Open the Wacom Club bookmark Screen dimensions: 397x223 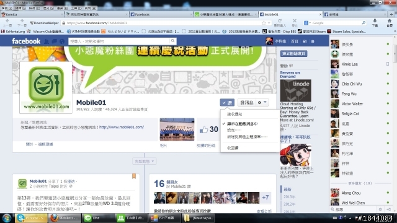[x=45, y=32]
